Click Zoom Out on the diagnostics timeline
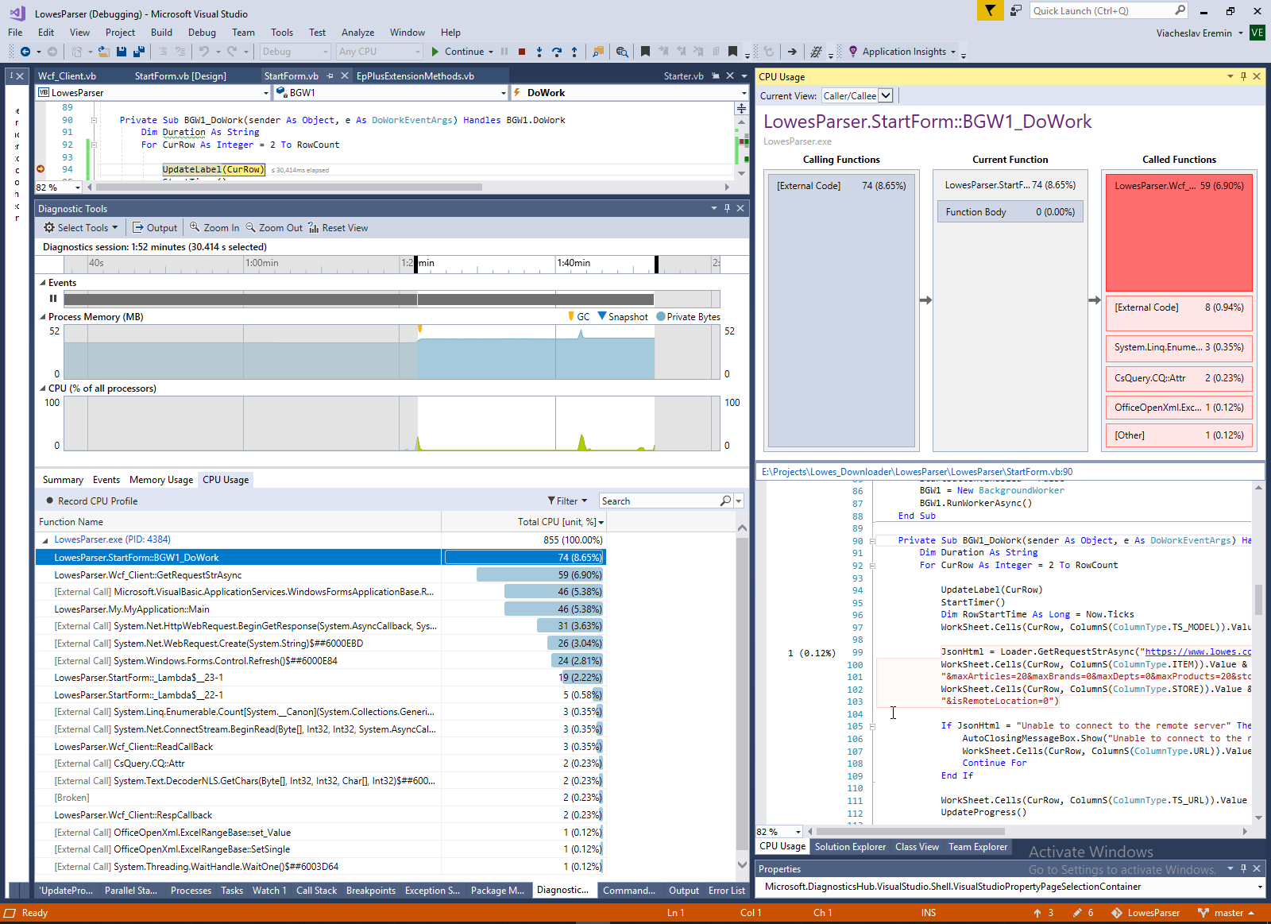This screenshot has height=924, width=1271. (x=274, y=228)
